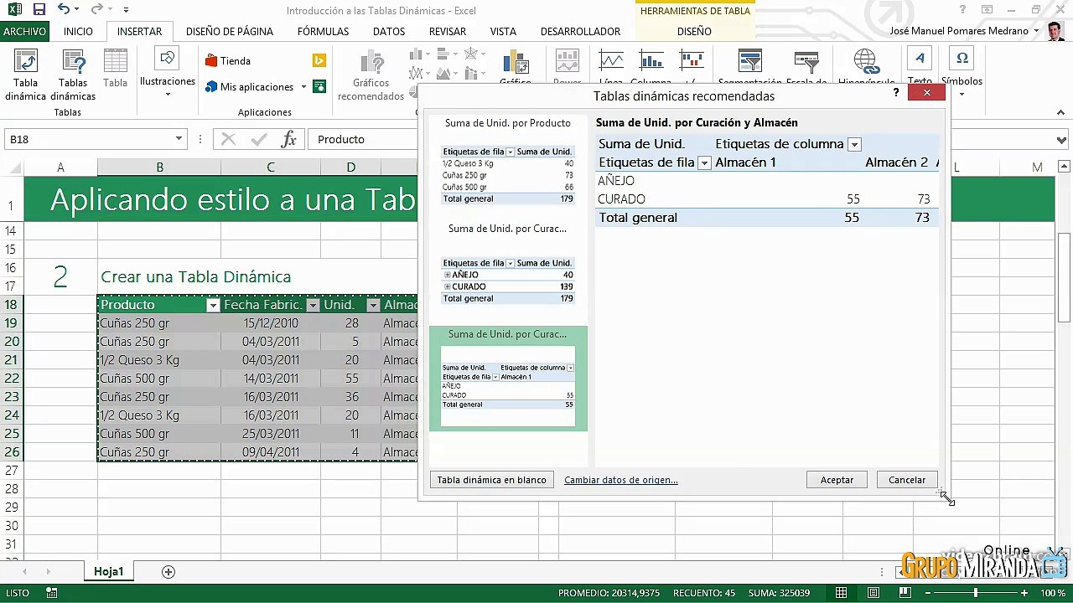Click the macro recording status bar icon

52,593
